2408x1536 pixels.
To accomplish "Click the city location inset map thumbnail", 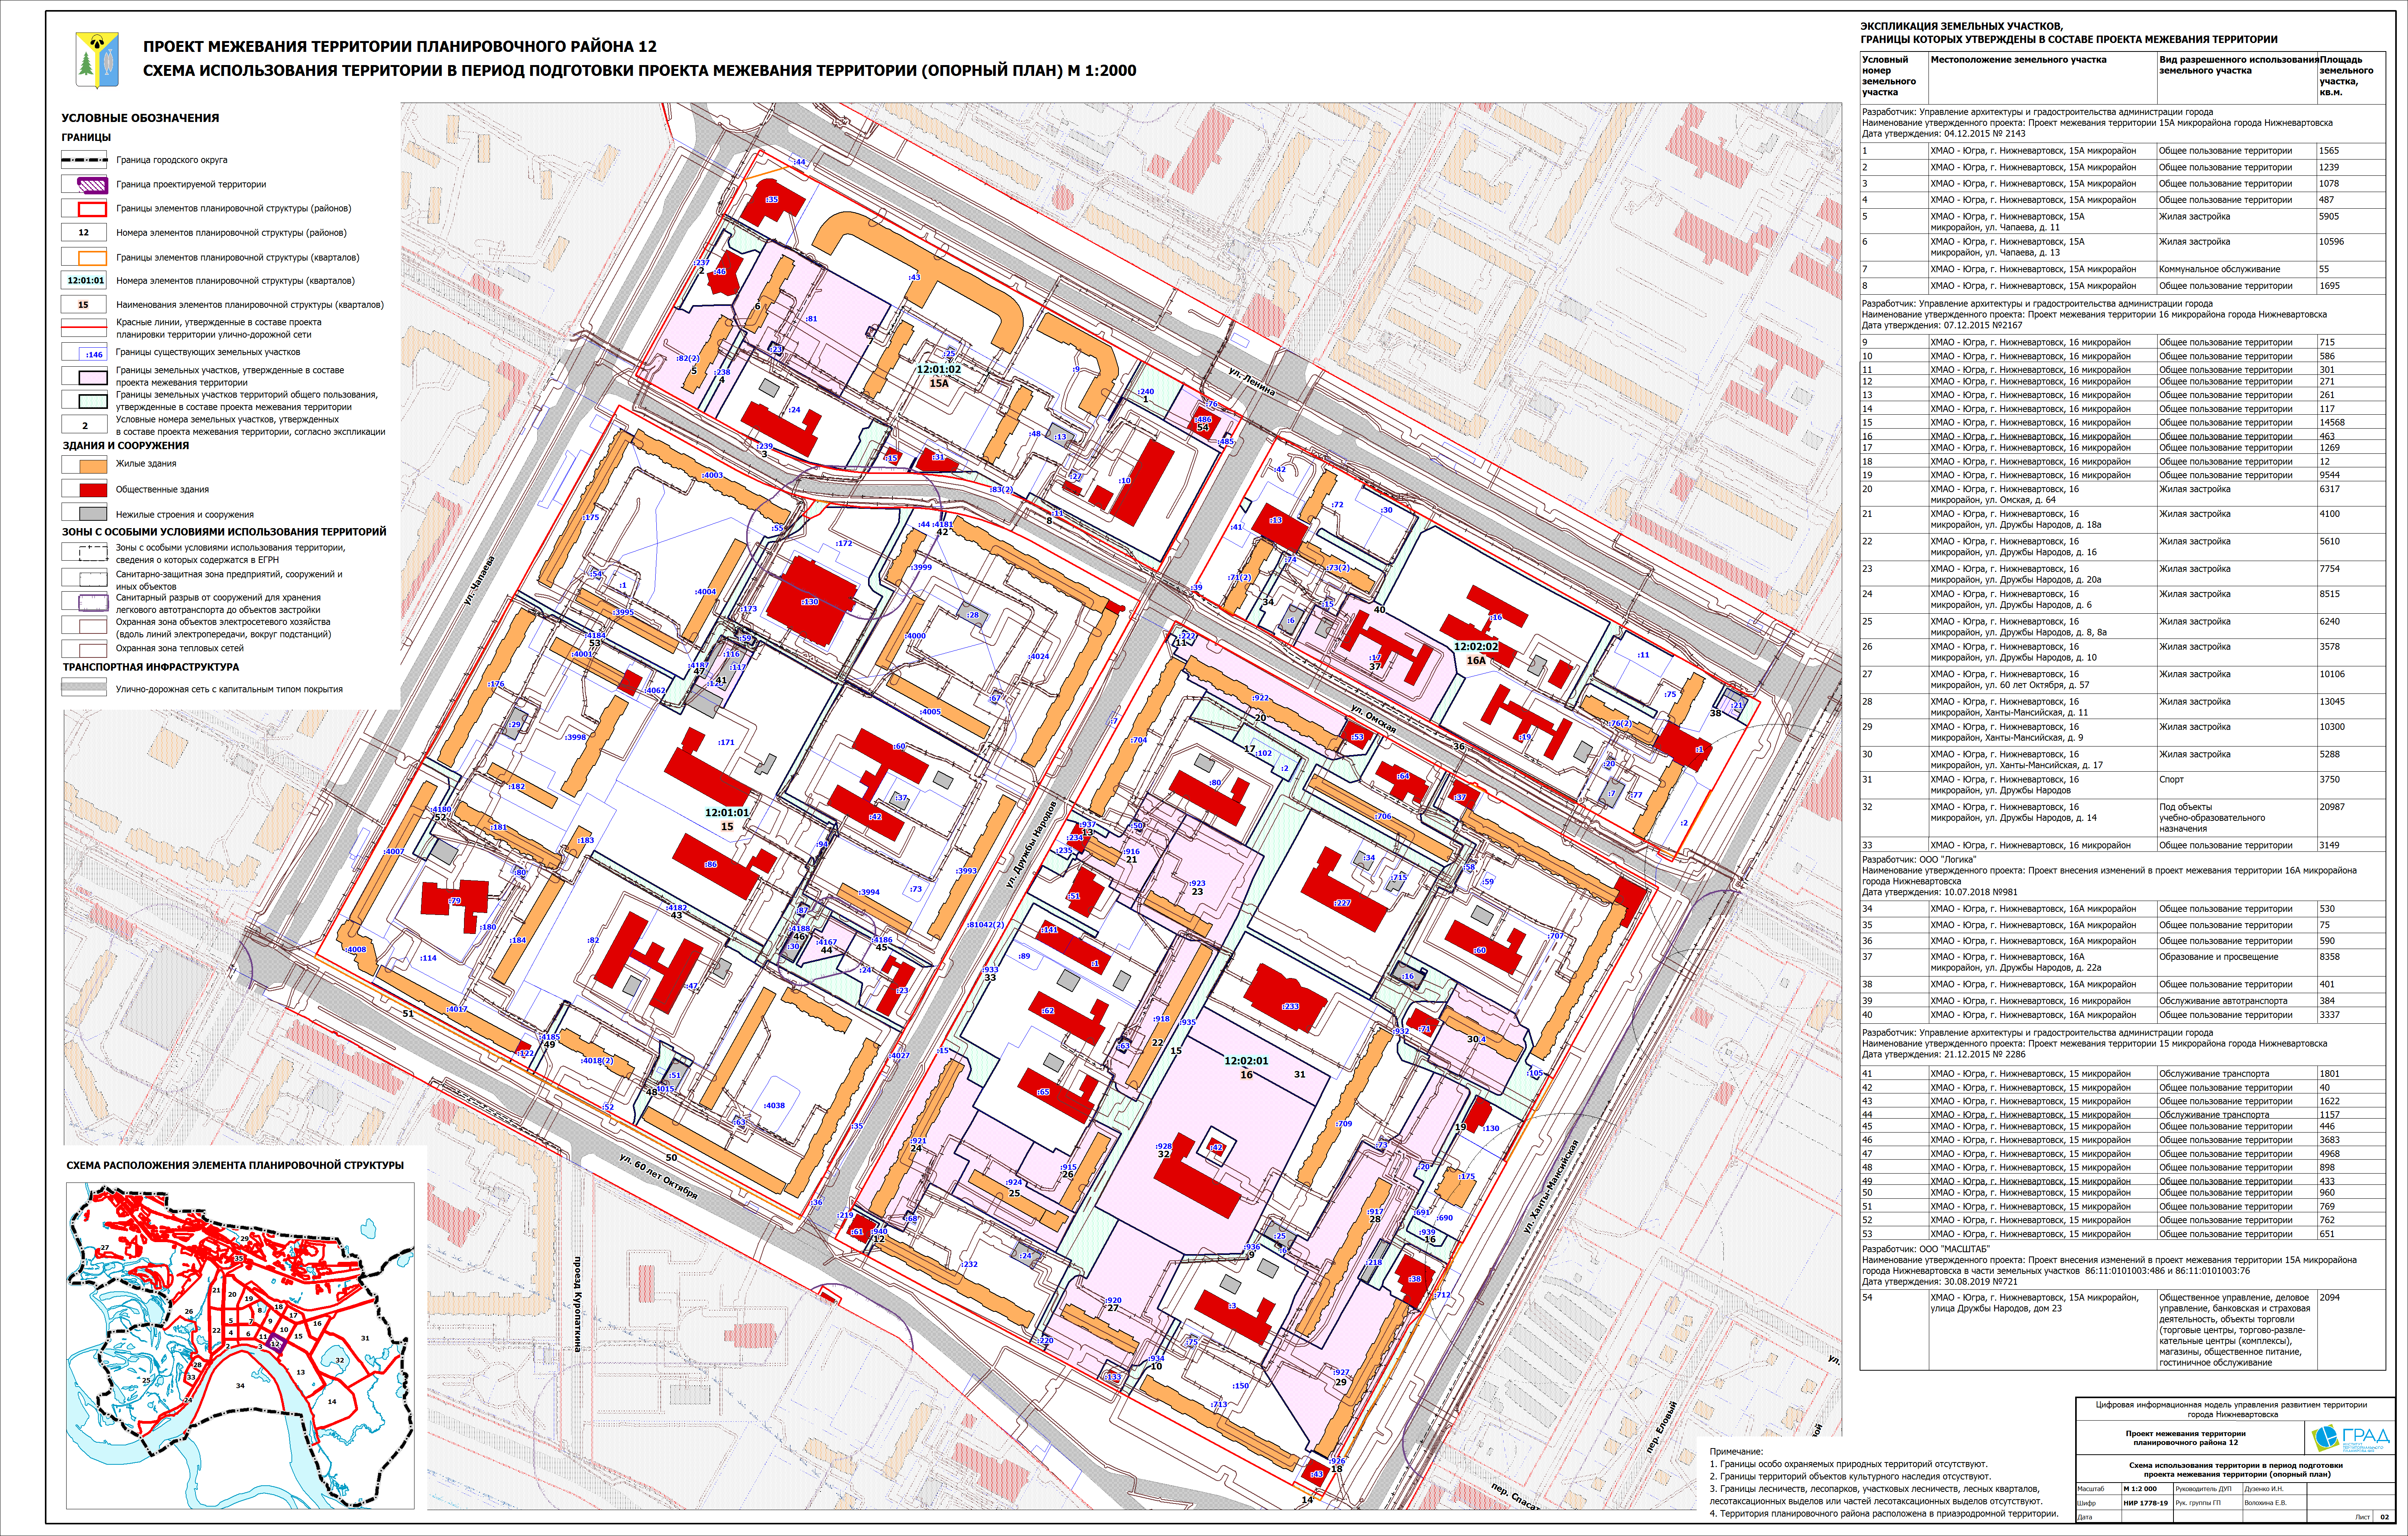I will click(240, 1346).
